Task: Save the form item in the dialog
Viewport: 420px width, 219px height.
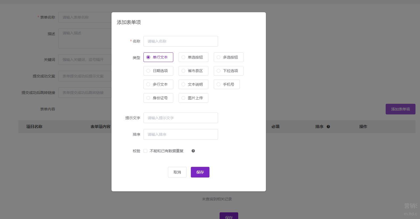Action: click(200, 172)
